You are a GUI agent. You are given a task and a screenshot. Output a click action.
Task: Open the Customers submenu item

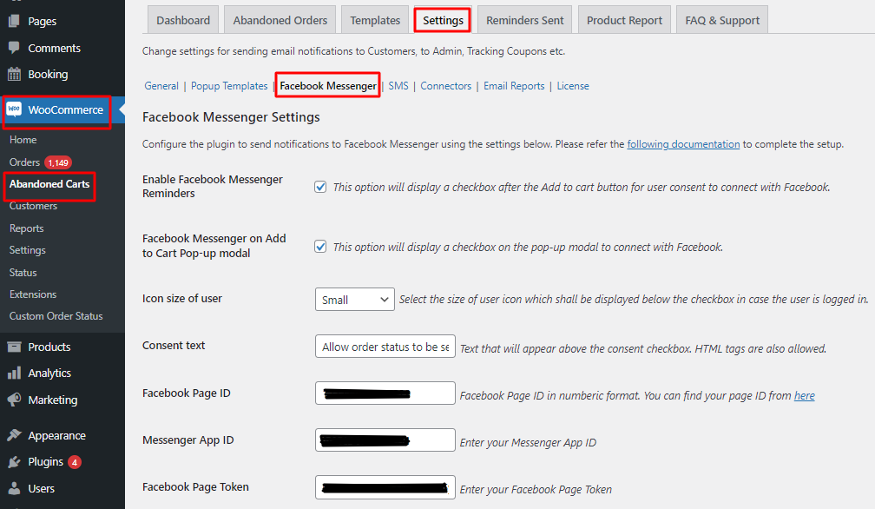[33, 206]
